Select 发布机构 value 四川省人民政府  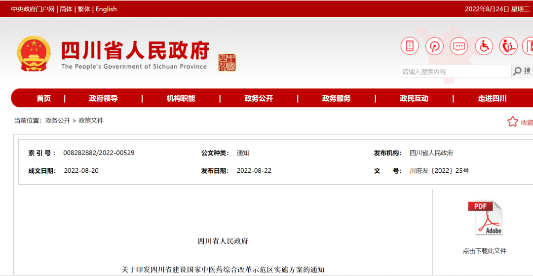click(431, 153)
